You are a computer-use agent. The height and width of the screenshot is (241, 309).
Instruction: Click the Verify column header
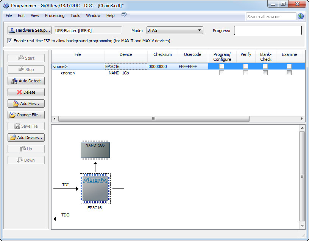pos(246,57)
